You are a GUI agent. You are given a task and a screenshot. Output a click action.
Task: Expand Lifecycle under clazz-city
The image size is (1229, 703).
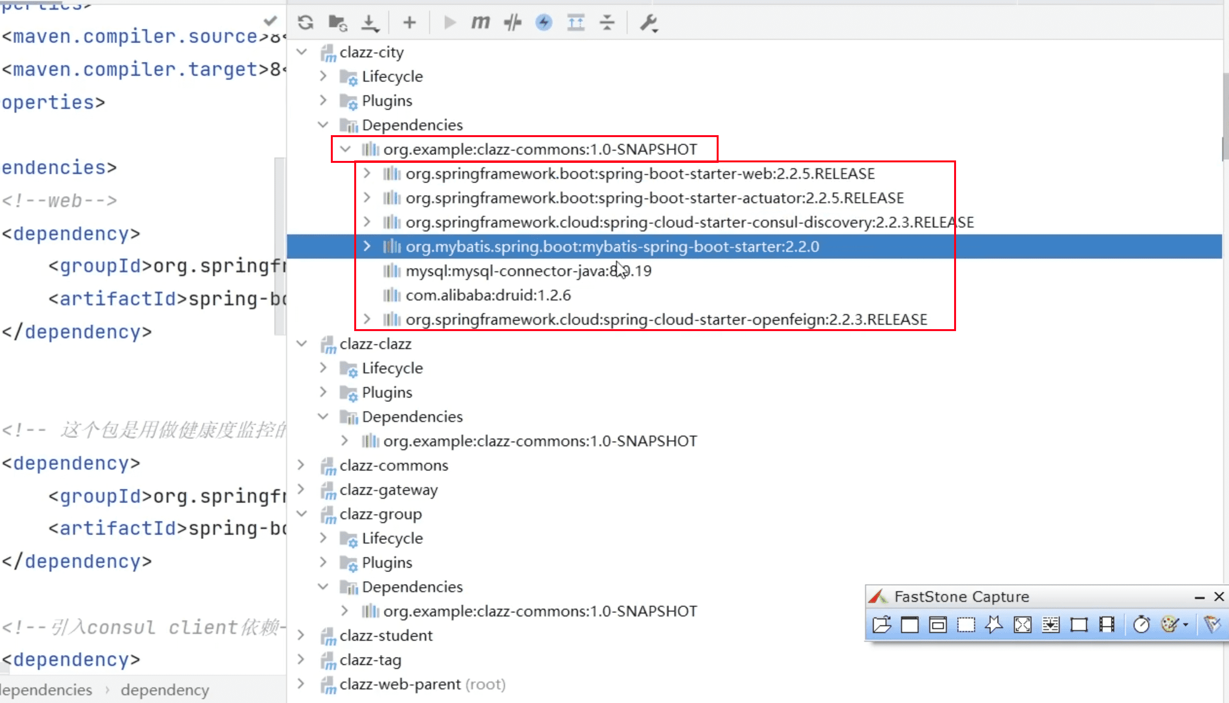tap(323, 76)
